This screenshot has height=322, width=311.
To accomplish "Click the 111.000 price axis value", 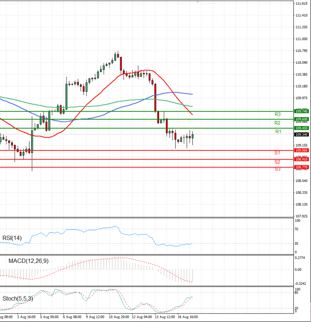I will [x=302, y=39].
